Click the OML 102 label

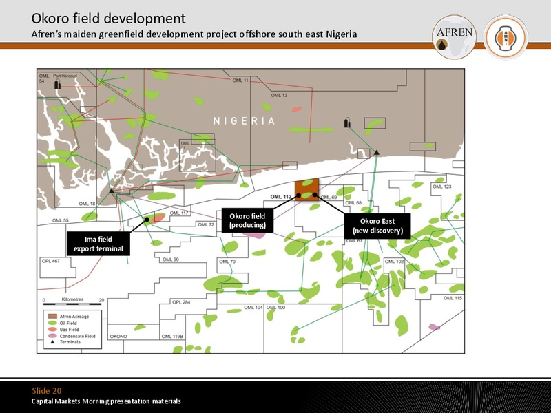394,262
